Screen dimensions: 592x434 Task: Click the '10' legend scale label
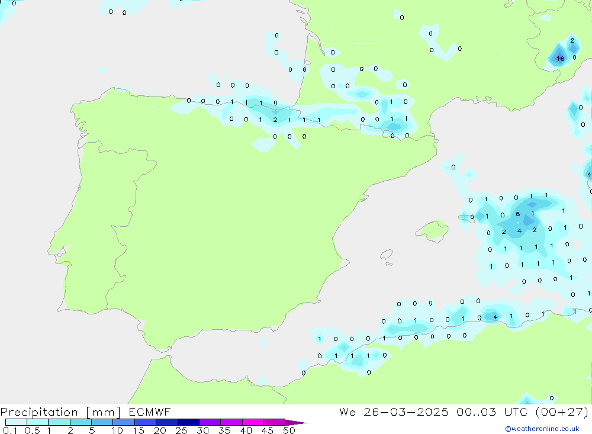[x=117, y=430]
